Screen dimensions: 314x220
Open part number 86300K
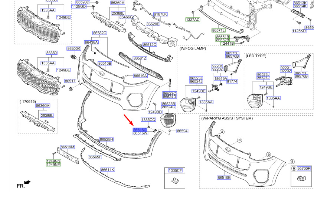click(73, 49)
